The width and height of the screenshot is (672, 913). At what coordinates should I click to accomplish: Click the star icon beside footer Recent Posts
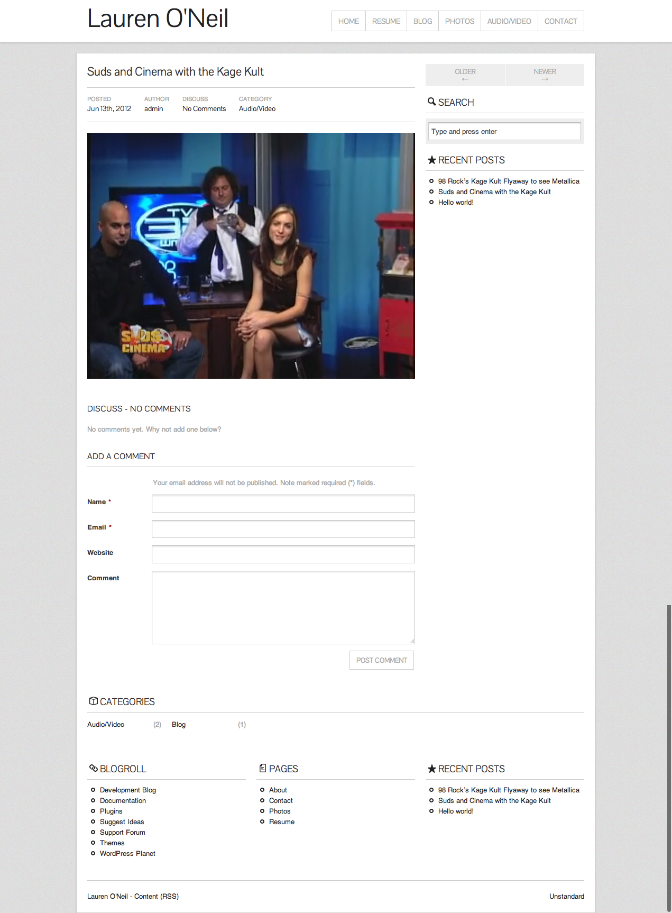(x=431, y=769)
